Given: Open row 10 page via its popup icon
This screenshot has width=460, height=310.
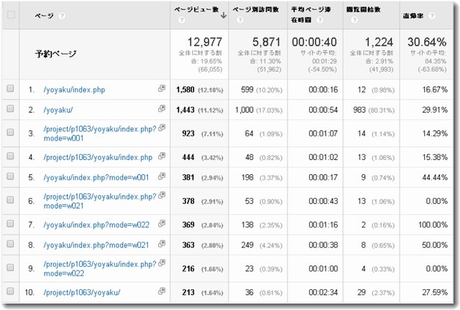Looking at the screenshot, I should click(x=162, y=291).
